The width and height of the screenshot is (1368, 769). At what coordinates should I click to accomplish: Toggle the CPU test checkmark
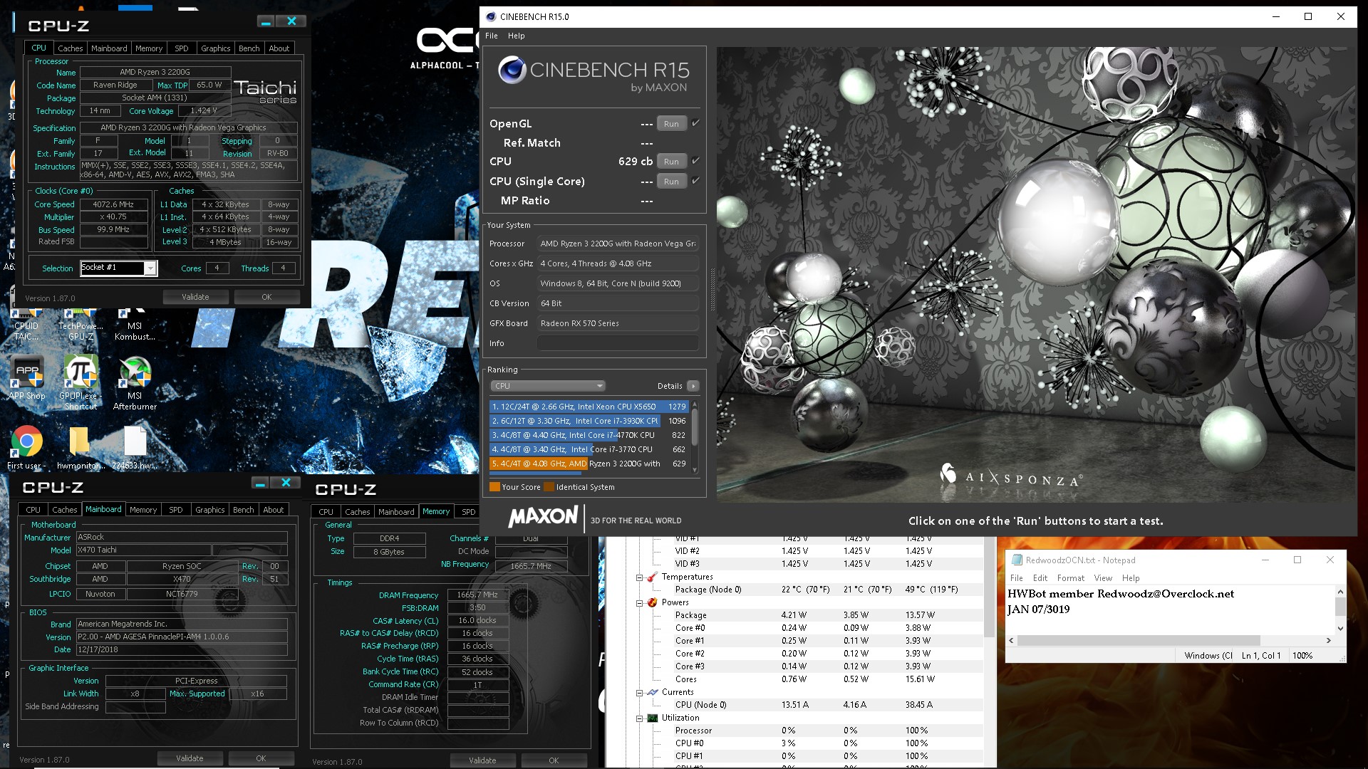(695, 161)
